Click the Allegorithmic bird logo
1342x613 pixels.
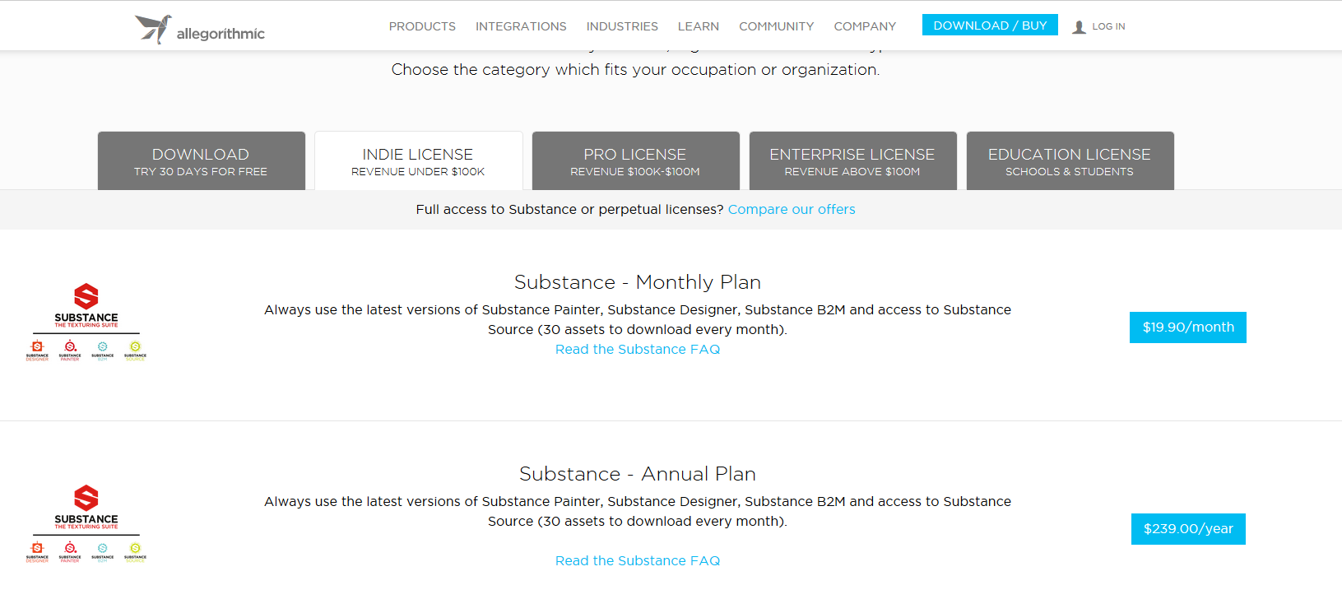tap(154, 29)
